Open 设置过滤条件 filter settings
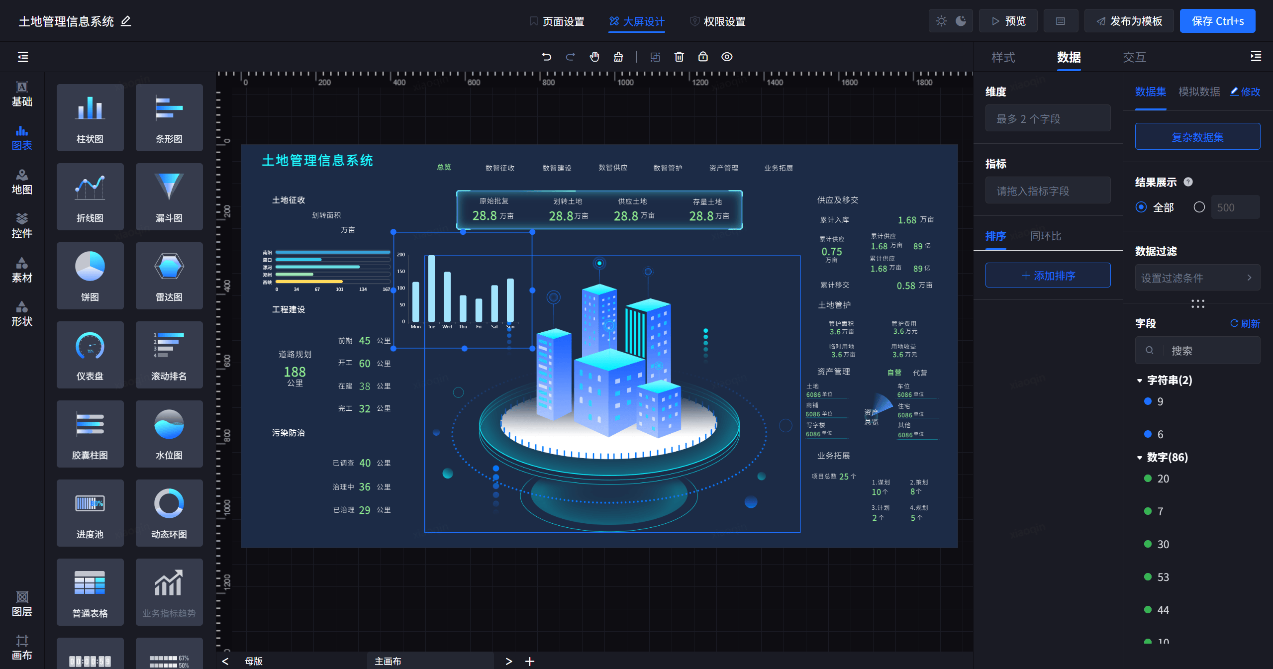 click(1197, 278)
